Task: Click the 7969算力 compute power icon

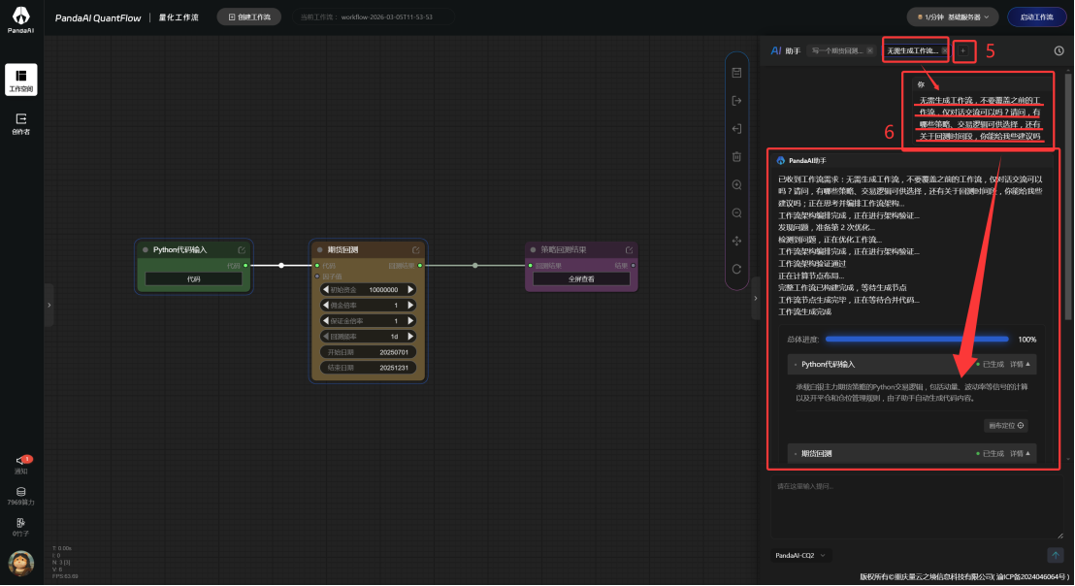Action: click(20, 496)
